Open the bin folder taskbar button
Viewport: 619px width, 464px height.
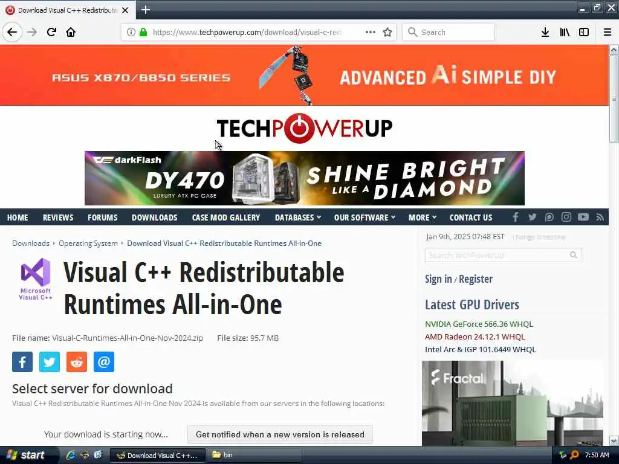click(x=254, y=455)
